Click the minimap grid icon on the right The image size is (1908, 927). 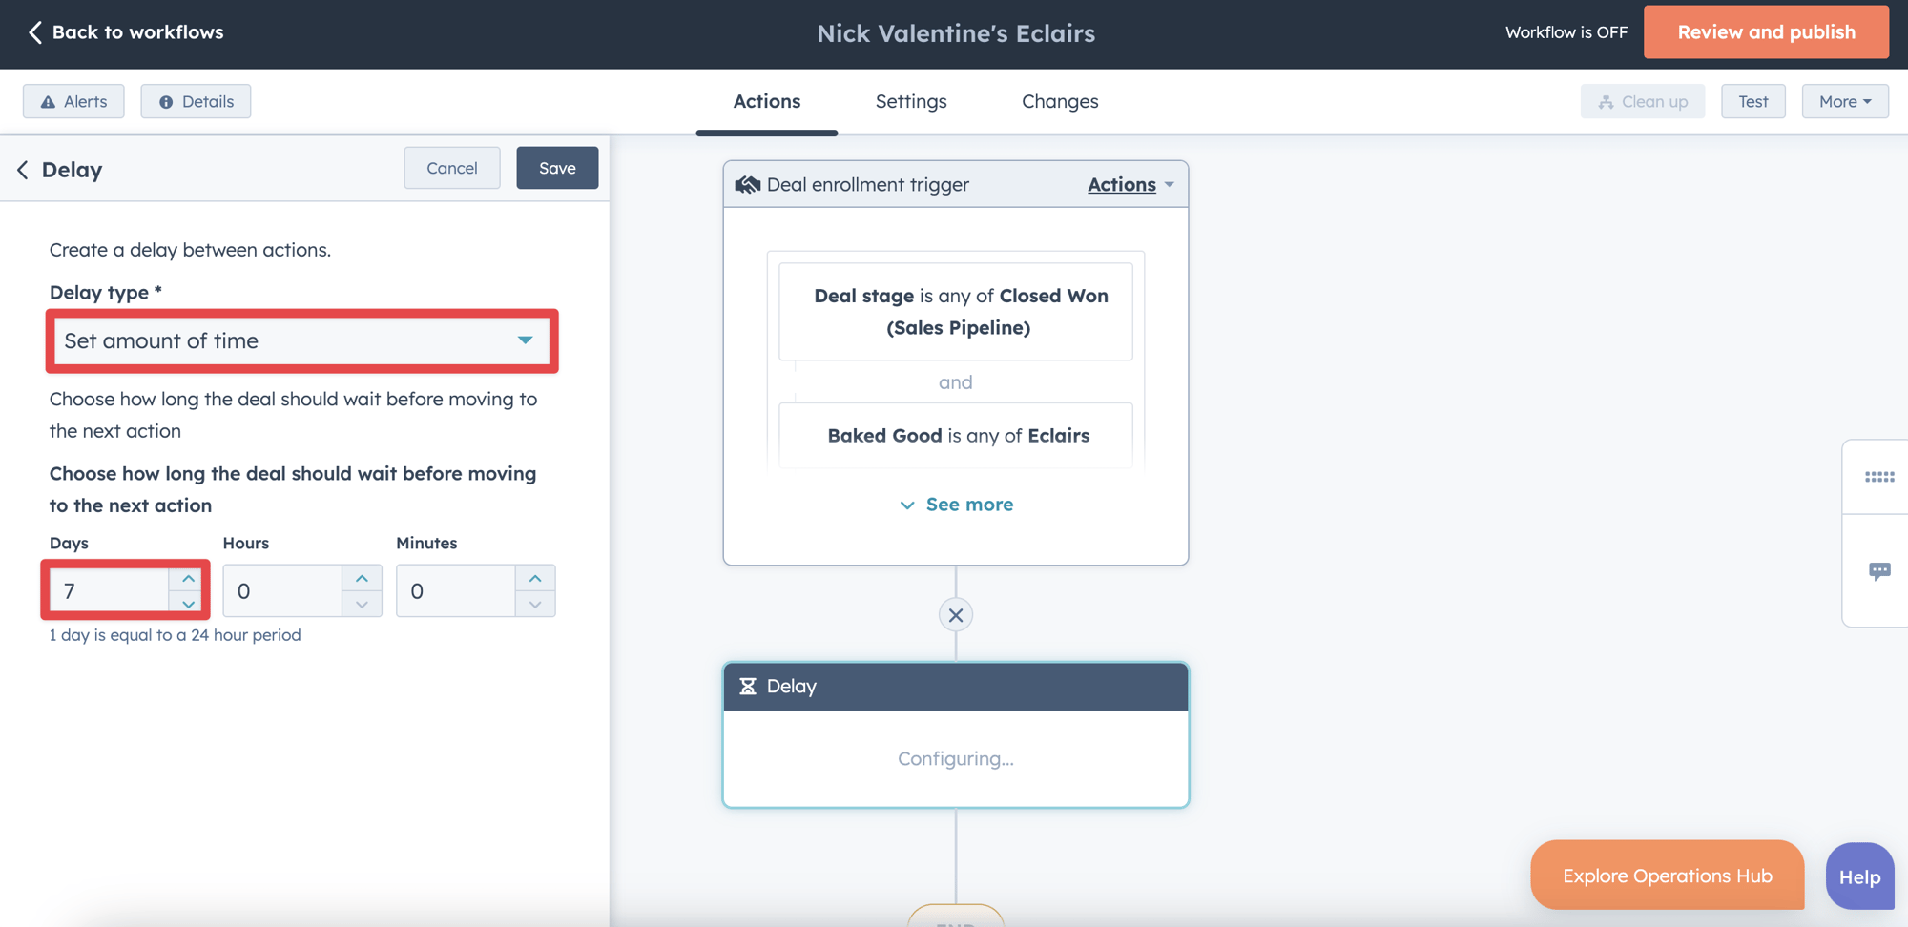coord(1879,477)
